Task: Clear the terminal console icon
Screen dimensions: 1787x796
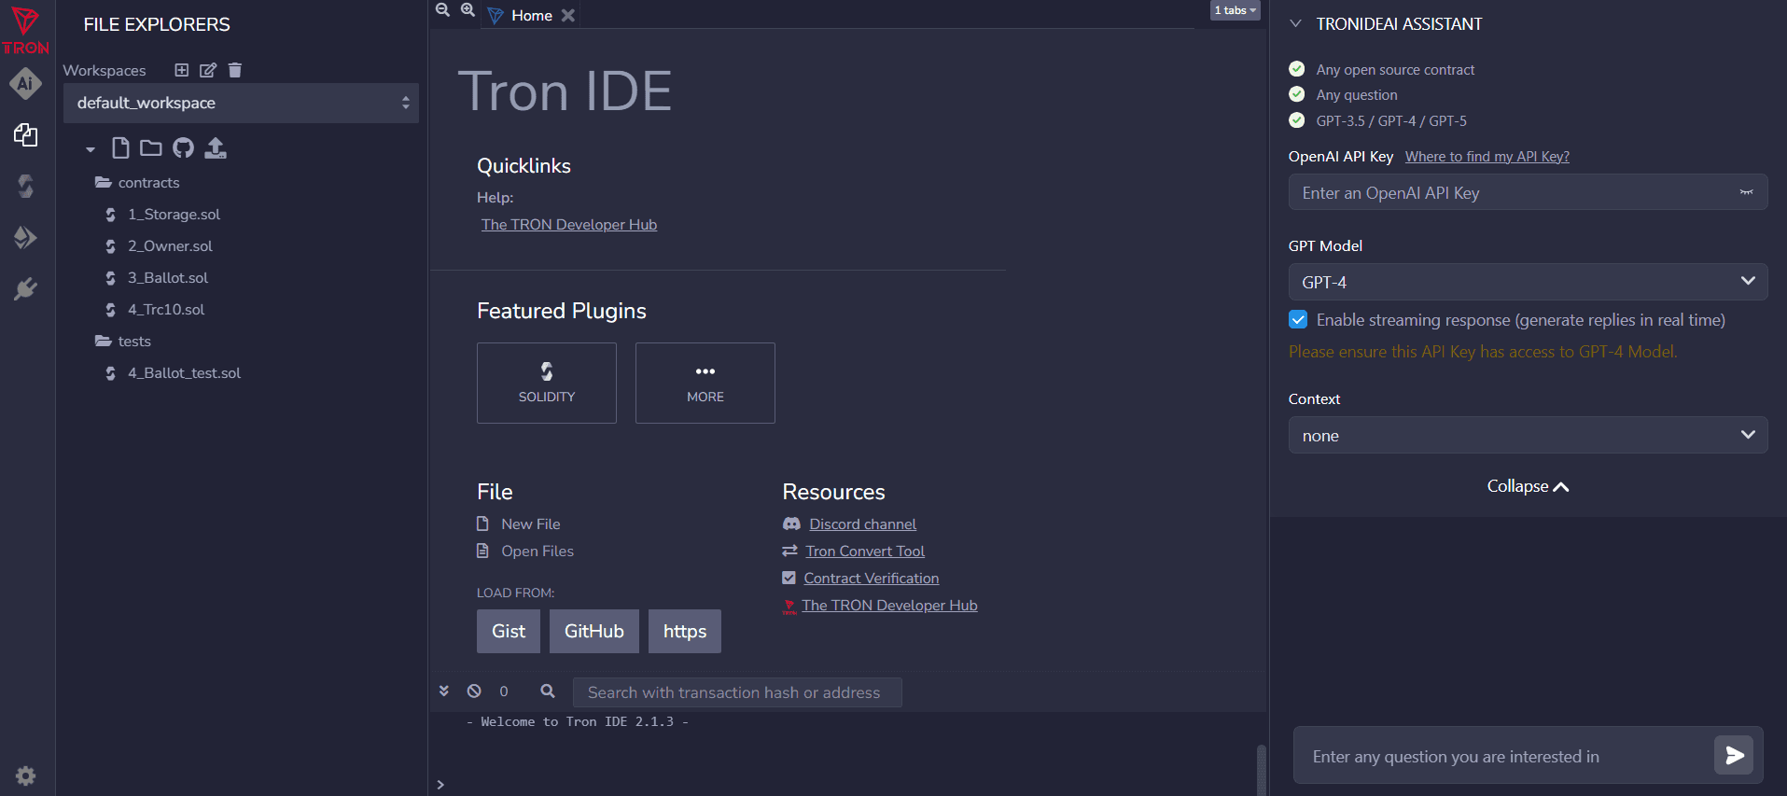Action: click(x=474, y=691)
